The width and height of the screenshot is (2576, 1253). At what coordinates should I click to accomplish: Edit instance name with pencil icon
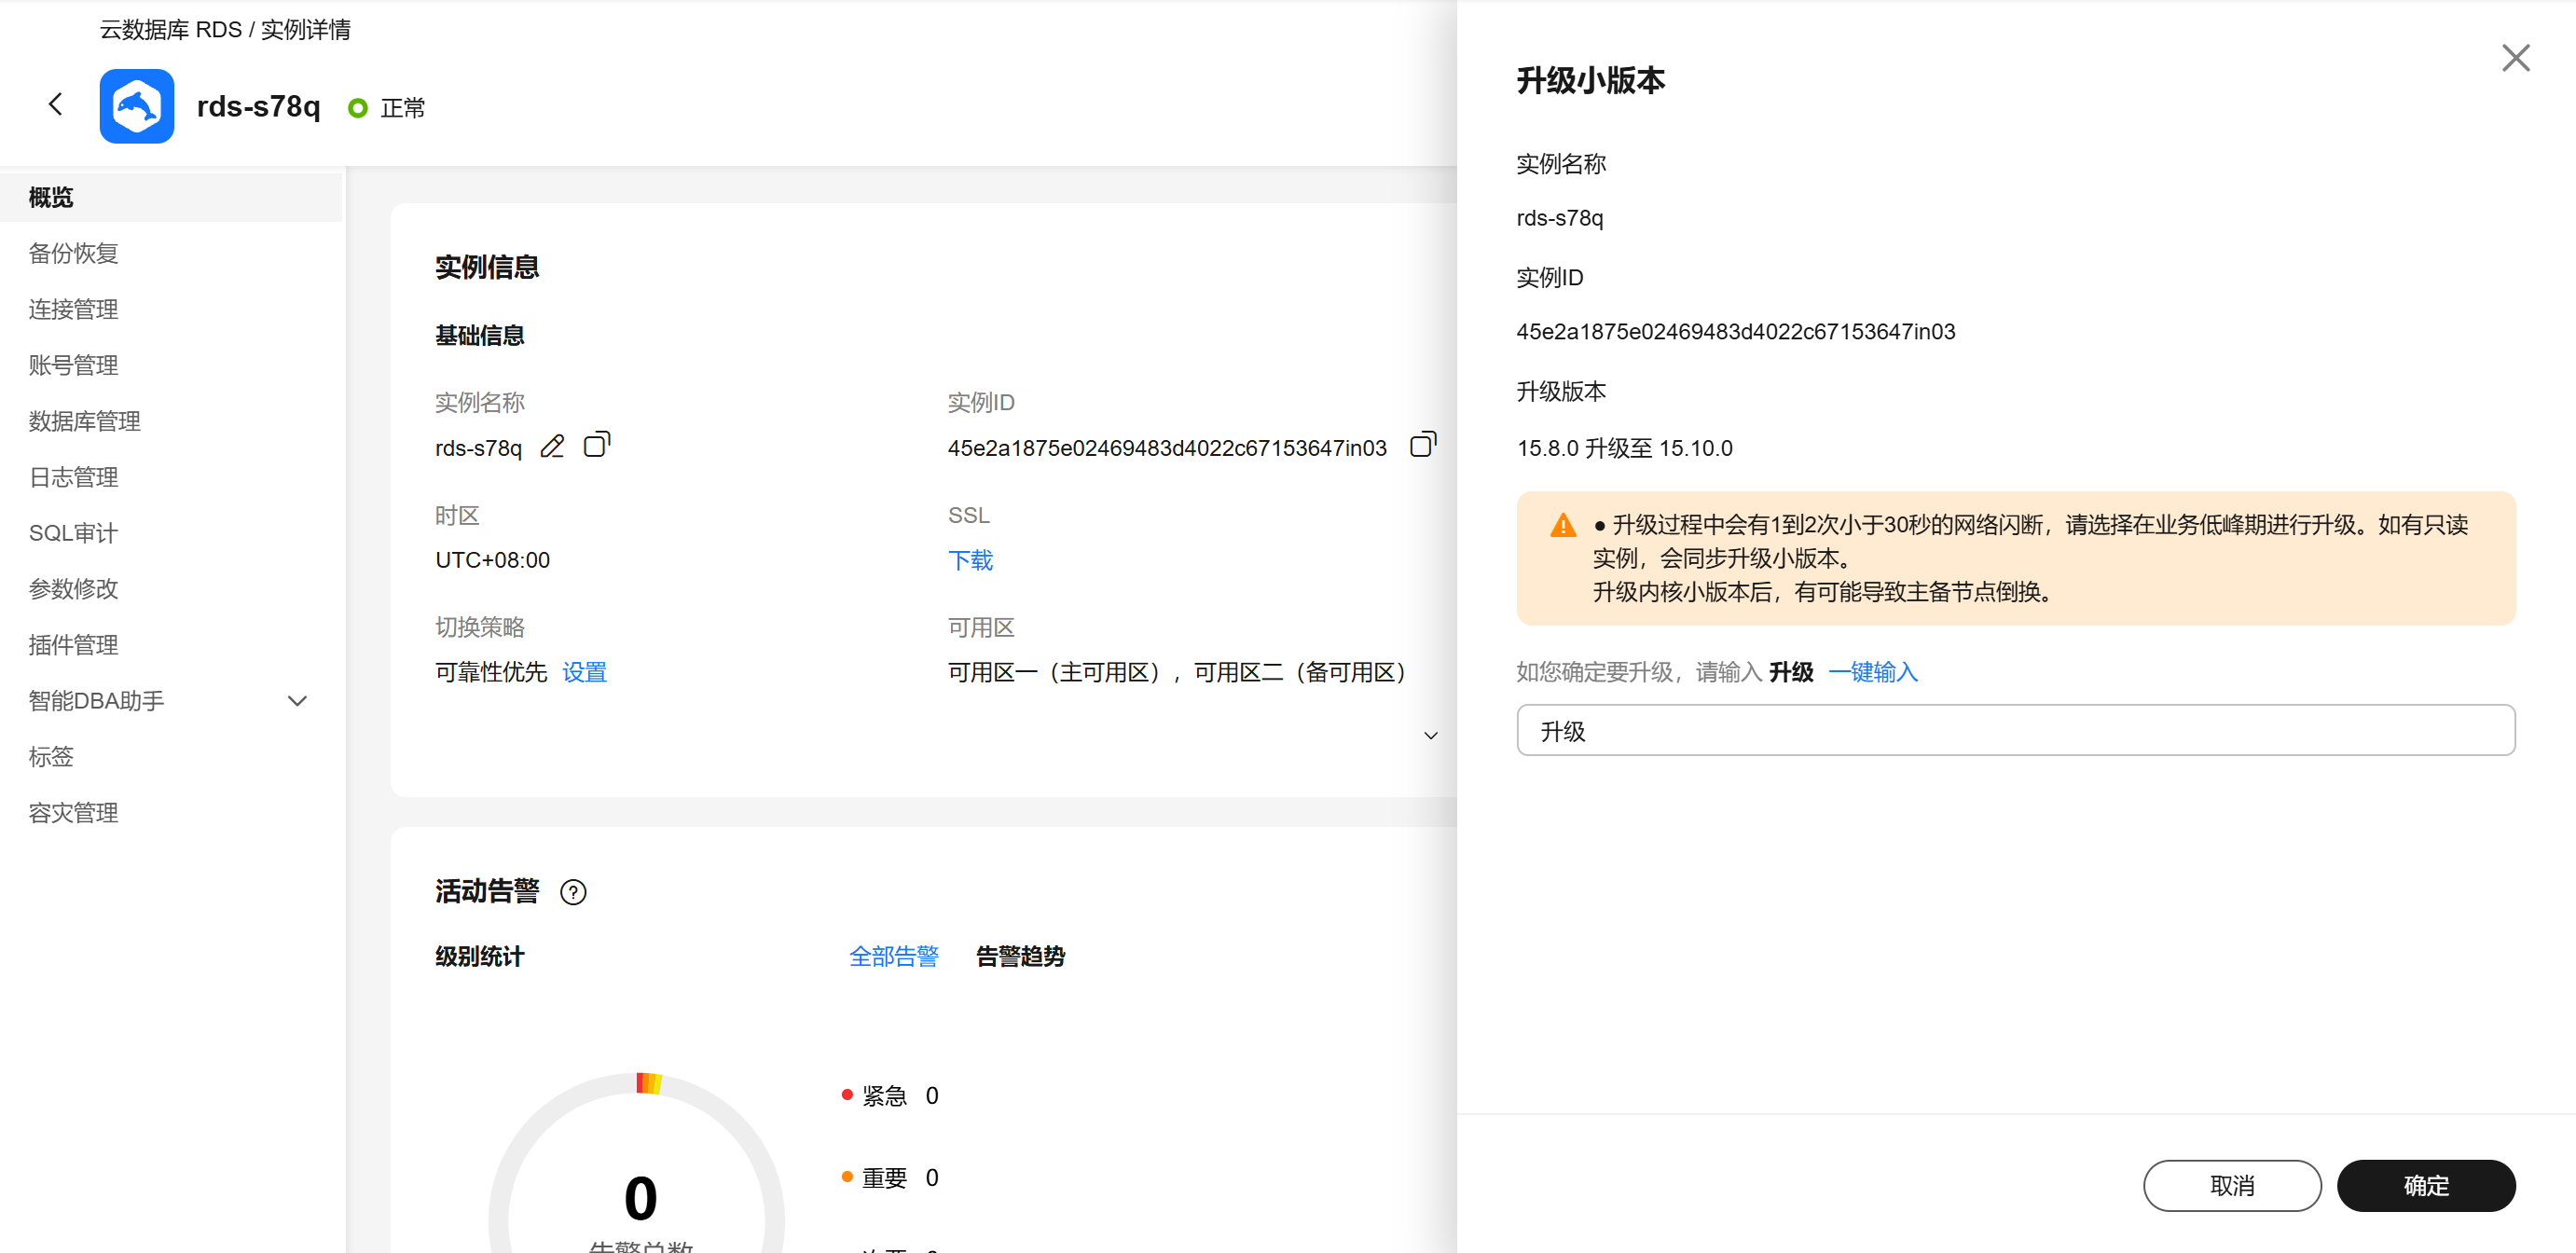coord(552,446)
